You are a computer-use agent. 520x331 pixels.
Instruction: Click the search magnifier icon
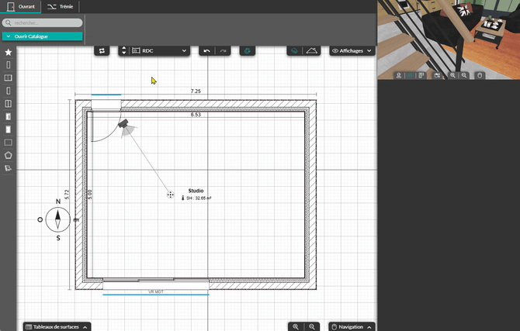point(9,22)
